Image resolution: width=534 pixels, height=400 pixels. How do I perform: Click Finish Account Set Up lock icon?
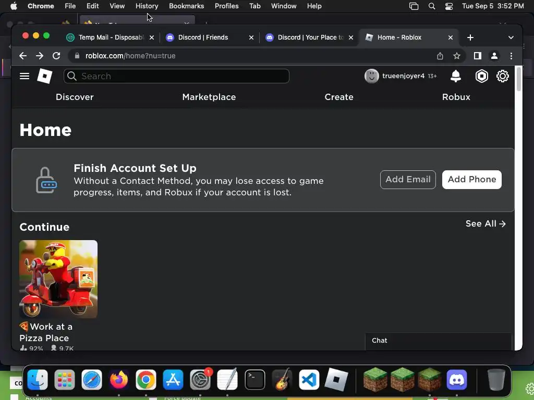point(46,180)
